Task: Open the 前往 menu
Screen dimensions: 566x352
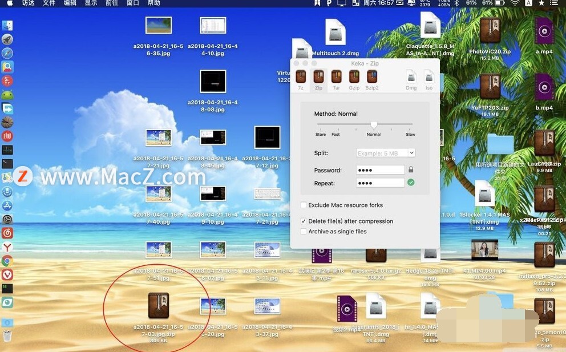Action: (x=111, y=3)
